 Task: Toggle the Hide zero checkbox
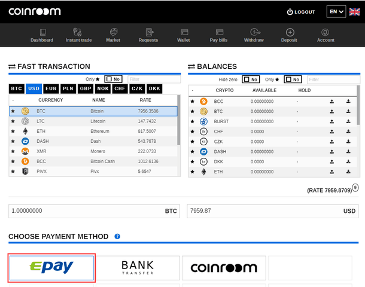[x=247, y=80]
